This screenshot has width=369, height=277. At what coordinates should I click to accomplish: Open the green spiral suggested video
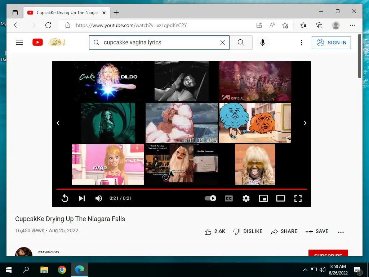click(108, 123)
